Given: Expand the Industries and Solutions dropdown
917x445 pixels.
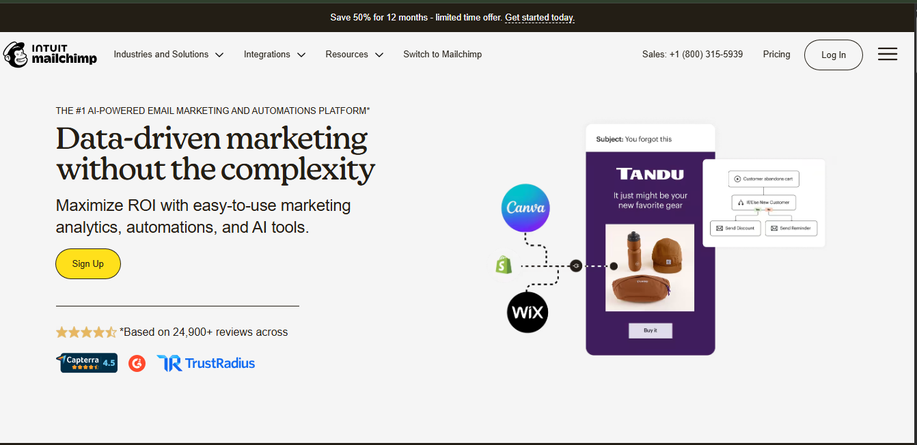Looking at the screenshot, I should [168, 54].
